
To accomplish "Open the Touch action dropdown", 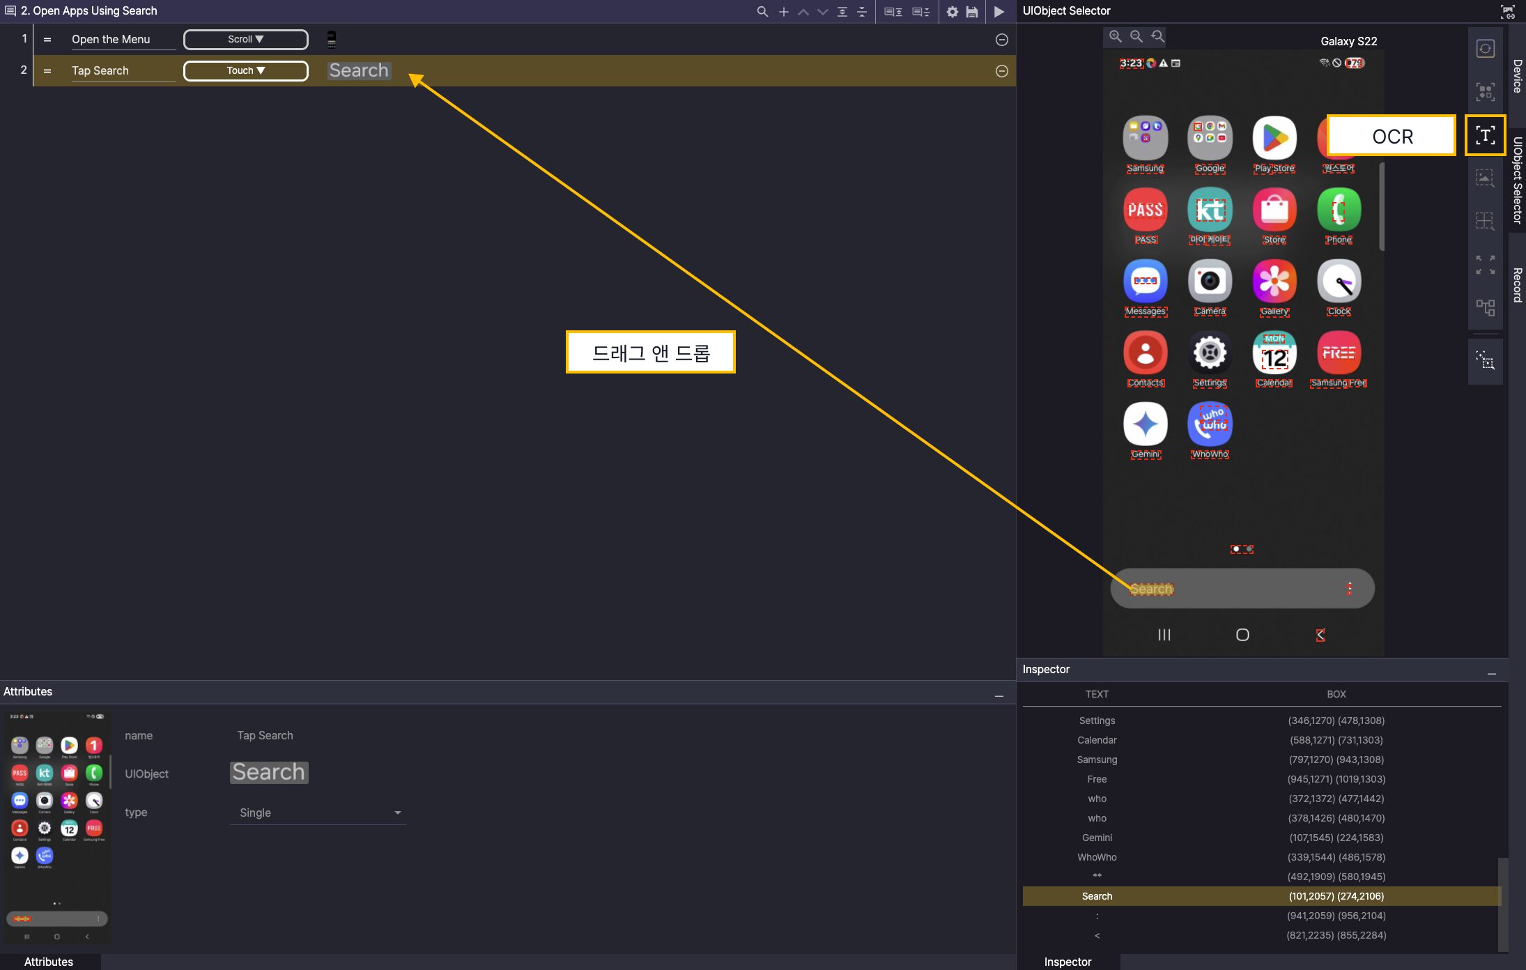I will click(245, 71).
